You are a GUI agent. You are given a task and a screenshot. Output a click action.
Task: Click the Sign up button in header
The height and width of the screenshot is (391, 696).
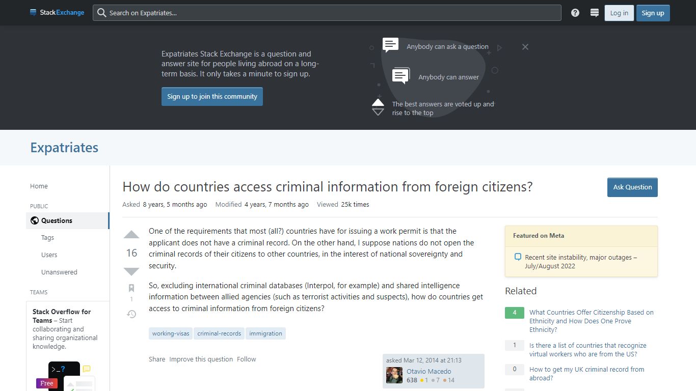coord(653,13)
